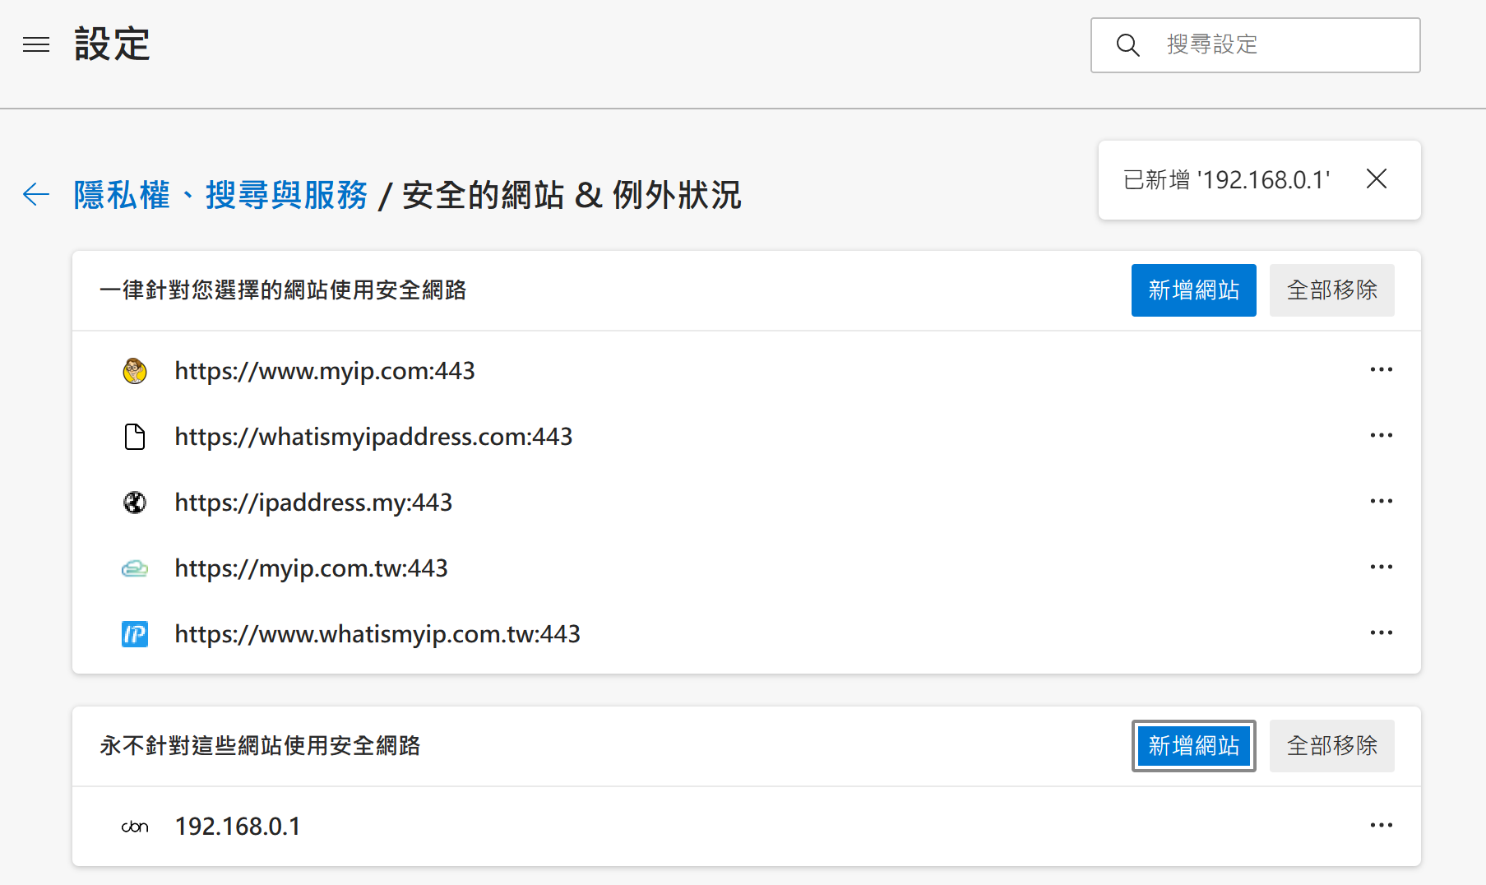This screenshot has width=1486, height=885.
Task: Click 新增網站 in always-use secure network section
Action: point(1193,290)
